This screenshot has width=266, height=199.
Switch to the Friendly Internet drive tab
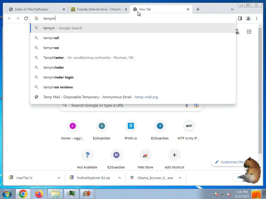pos(99,9)
